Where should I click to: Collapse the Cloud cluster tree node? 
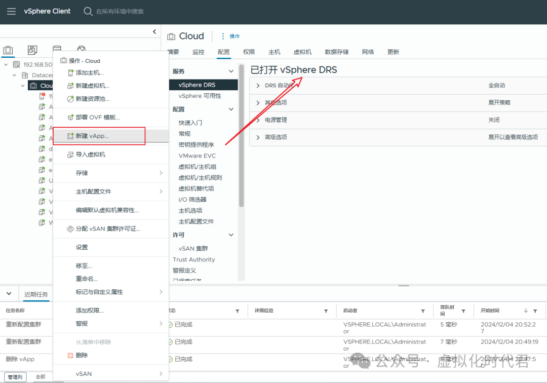[x=23, y=86]
